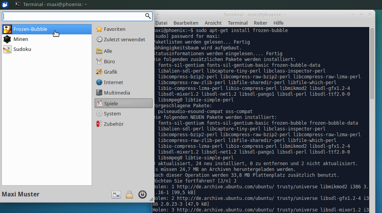Click the '[sudo] password for maxi:' line
382x213 pixels.
click(x=187, y=36)
